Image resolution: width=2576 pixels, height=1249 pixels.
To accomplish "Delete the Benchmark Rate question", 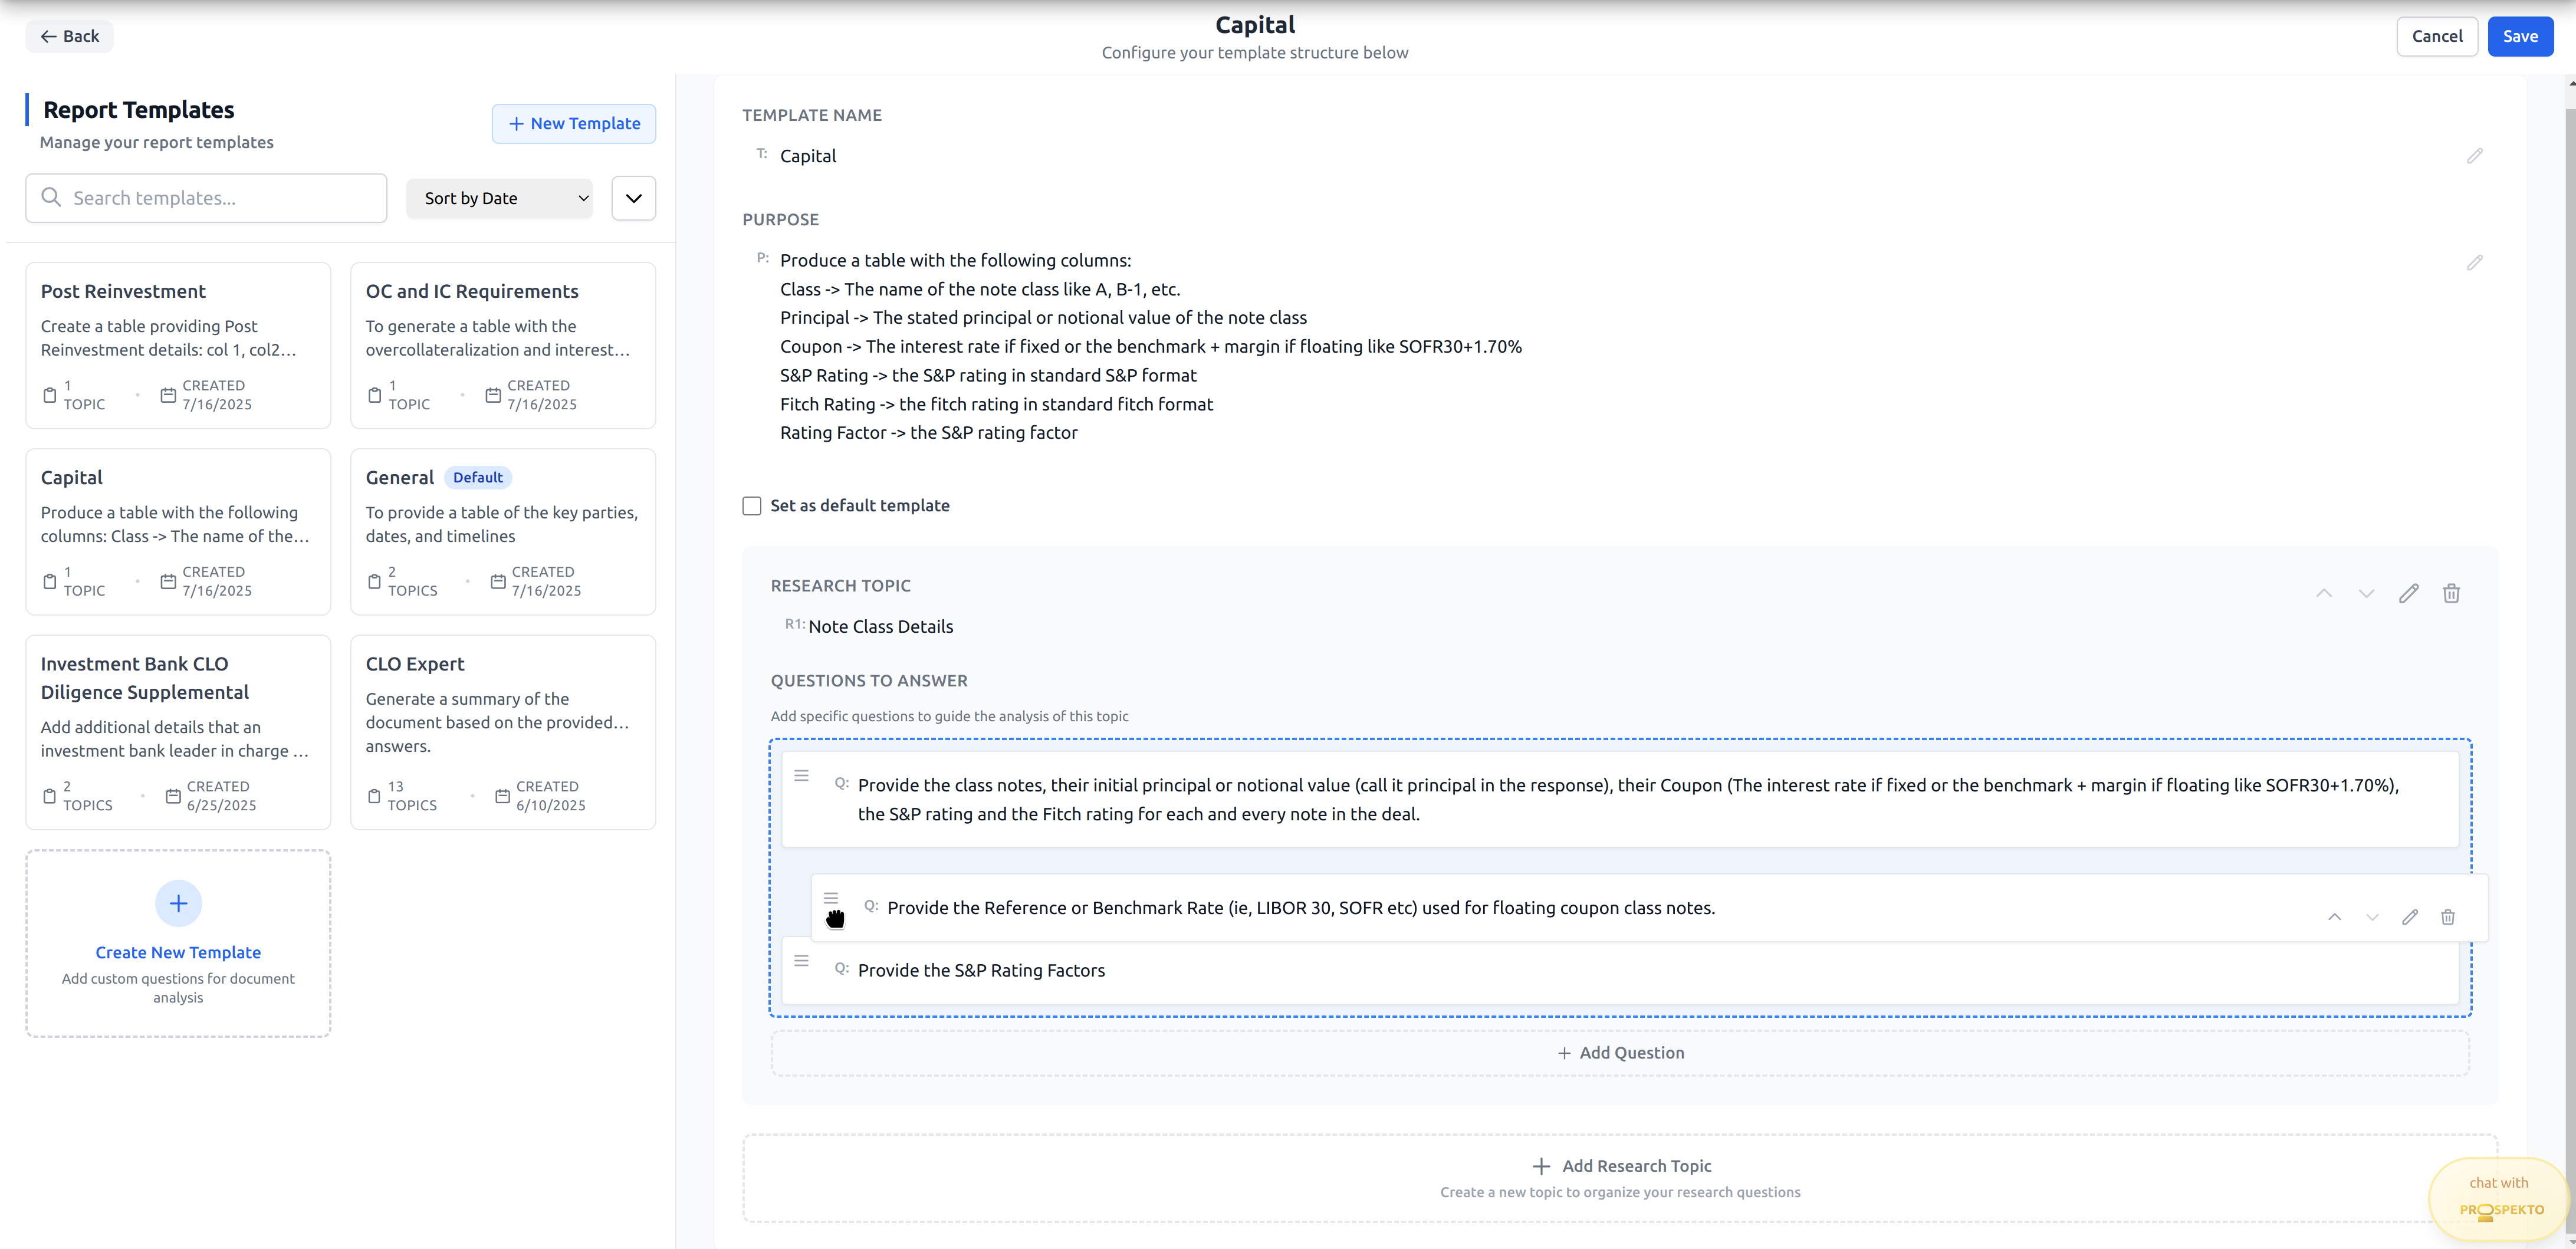I will [x=2447, y=917].
